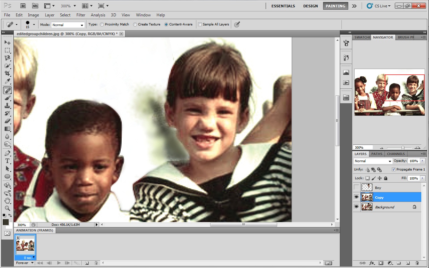Image resolution: width=429 pixels, height=268 pixels.
Task: Open the tool preset picker dropdown
Action: click(x=16, y=24)
